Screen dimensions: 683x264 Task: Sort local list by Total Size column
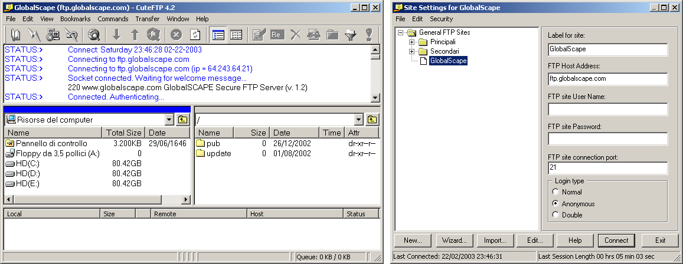click(124, 133)
